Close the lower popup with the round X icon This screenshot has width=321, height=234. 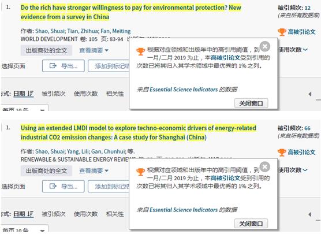tap(265, 166)
